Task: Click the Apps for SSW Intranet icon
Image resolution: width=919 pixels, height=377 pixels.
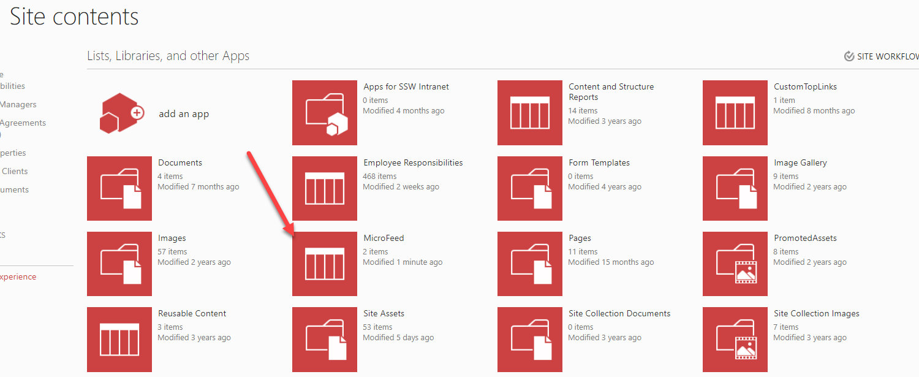Action: point(324,113)
